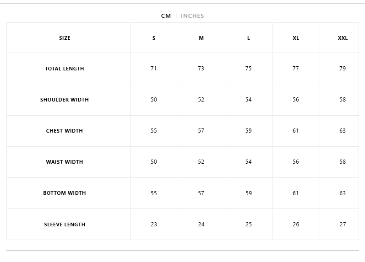Click total length value 71 for S

pyautogui.click(x=154, y=69)
